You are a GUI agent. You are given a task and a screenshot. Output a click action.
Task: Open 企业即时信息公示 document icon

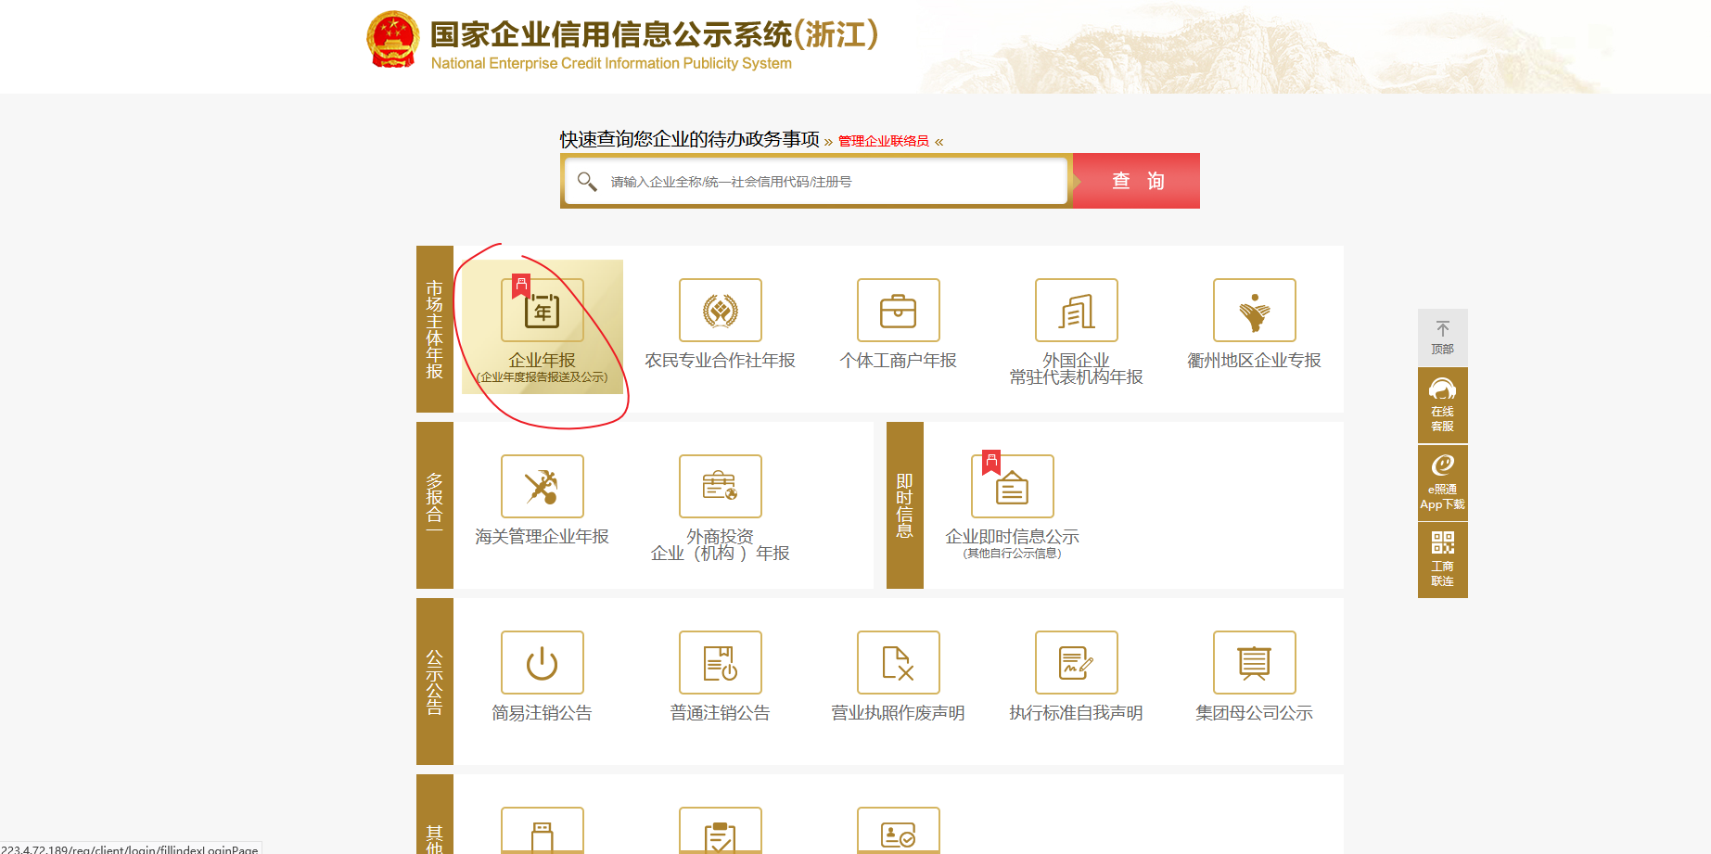pos(1013,486)
